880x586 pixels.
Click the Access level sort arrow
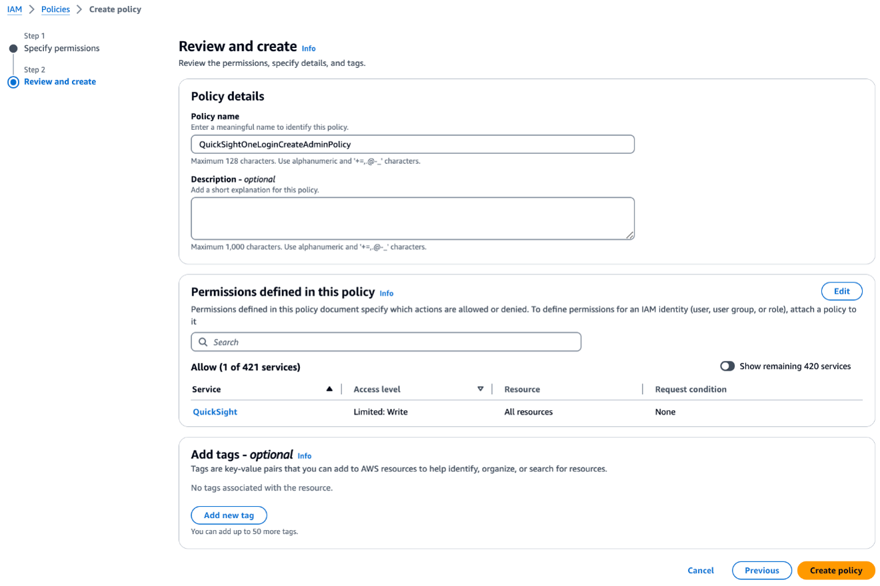[480, 389]
